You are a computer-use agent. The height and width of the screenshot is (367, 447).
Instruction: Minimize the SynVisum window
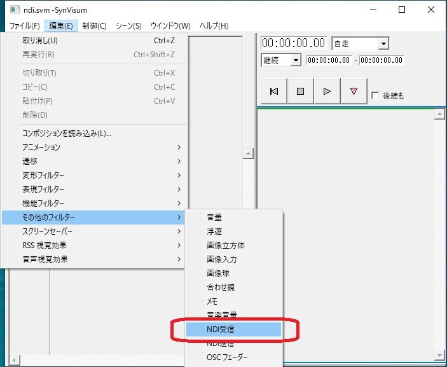(373, 10)
